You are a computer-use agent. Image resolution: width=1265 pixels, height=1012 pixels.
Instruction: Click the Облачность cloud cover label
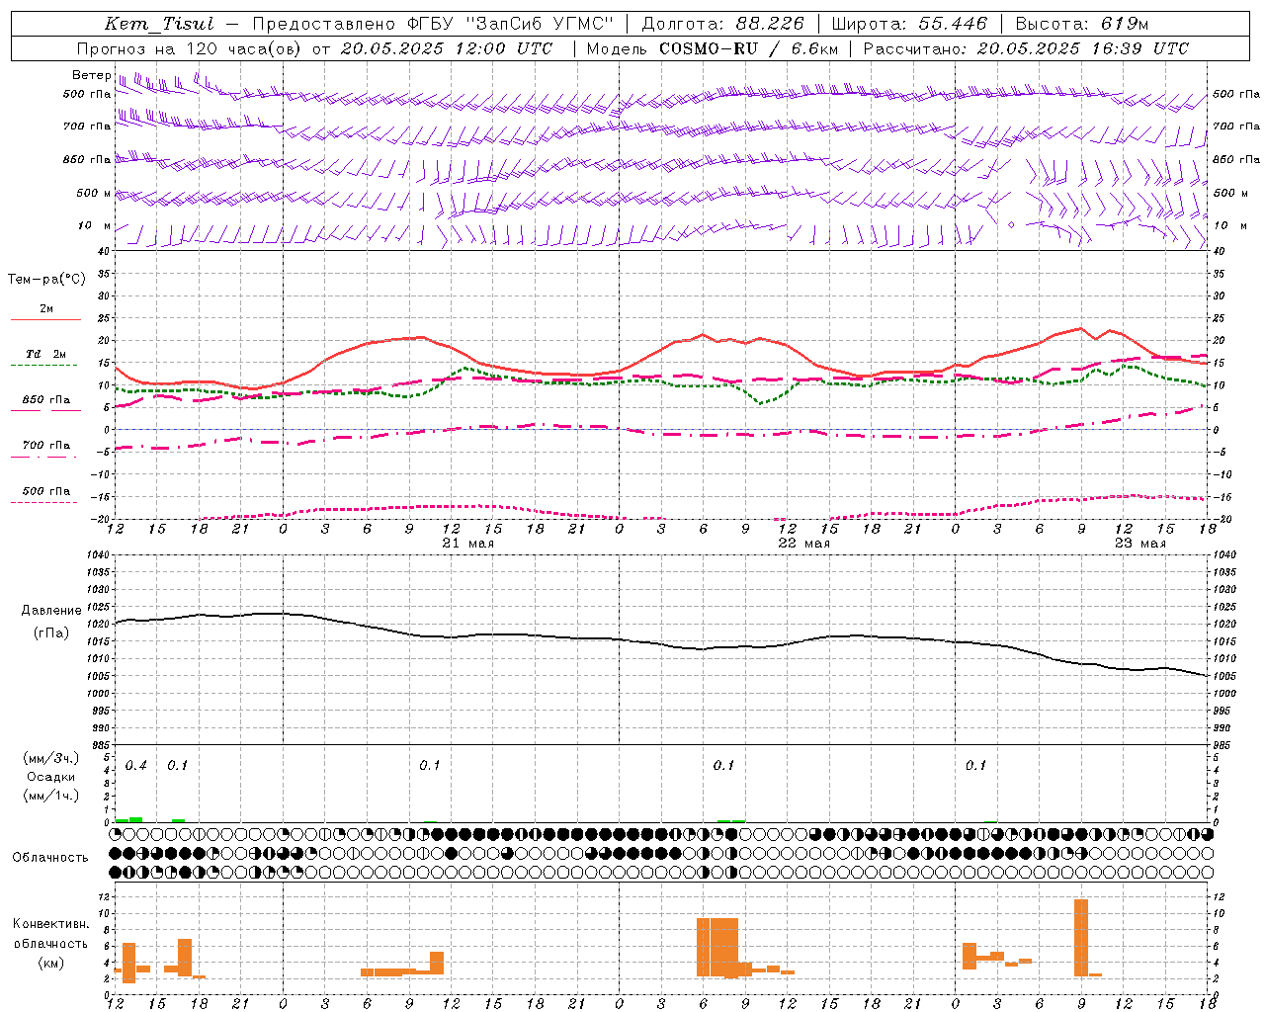coord(49,857)
